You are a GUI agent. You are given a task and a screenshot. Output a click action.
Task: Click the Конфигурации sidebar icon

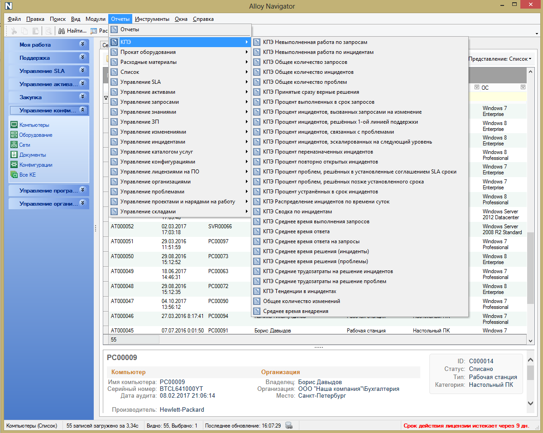click(14, 164)
